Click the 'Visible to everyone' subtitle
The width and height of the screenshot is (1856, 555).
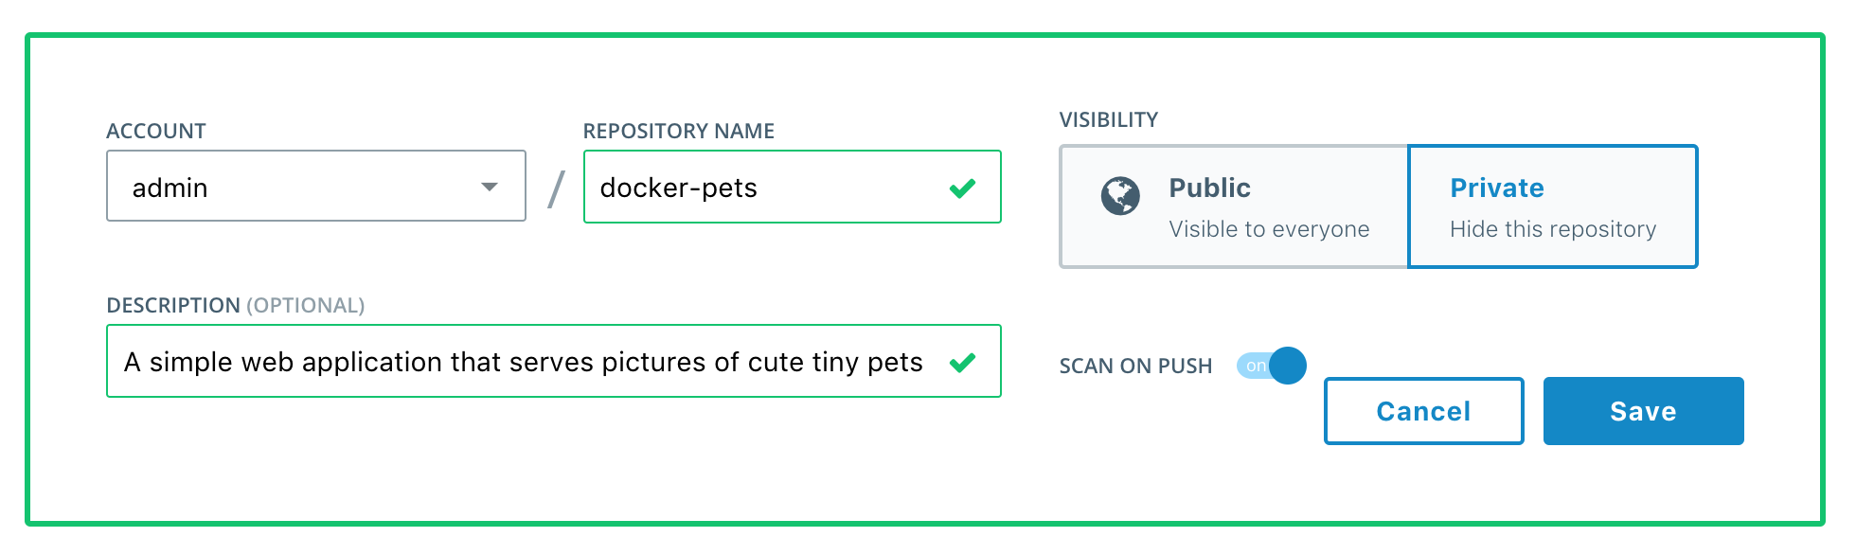tap(1269, 229)
